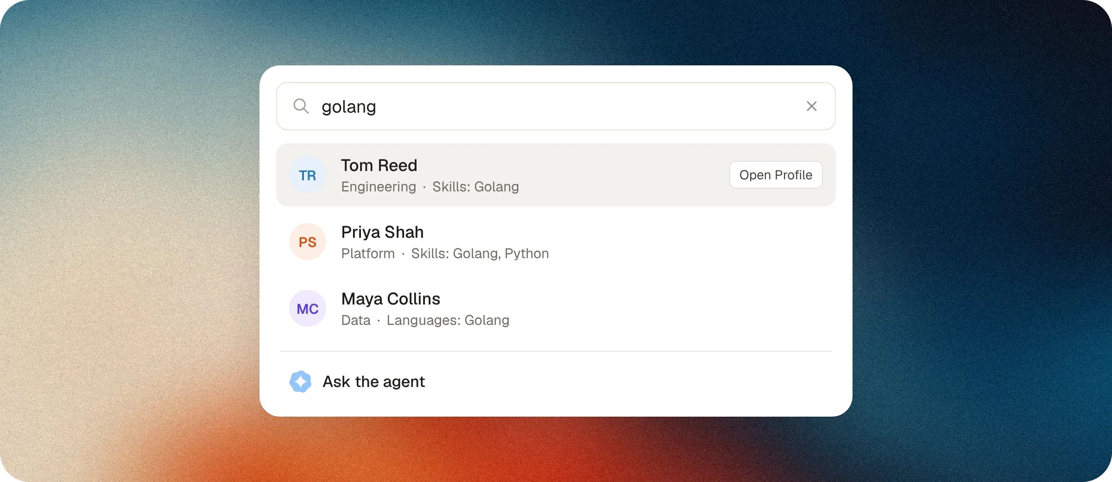Click the blue sparkle agent icon
The height and width of the screenshot is (482, 1112).
[300, 381]
